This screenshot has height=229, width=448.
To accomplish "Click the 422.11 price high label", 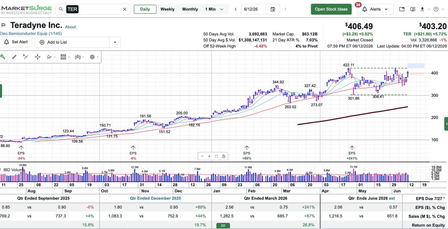I will pos(349,65).
